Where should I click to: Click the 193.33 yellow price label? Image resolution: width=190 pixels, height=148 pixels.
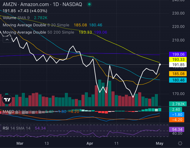coord(178,60)
